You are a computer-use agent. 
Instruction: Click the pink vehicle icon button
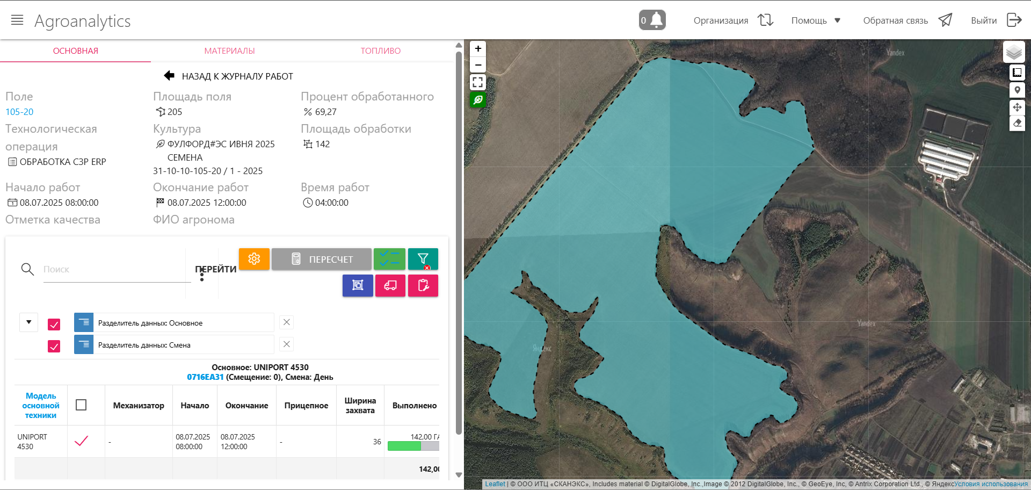(390, 285)
